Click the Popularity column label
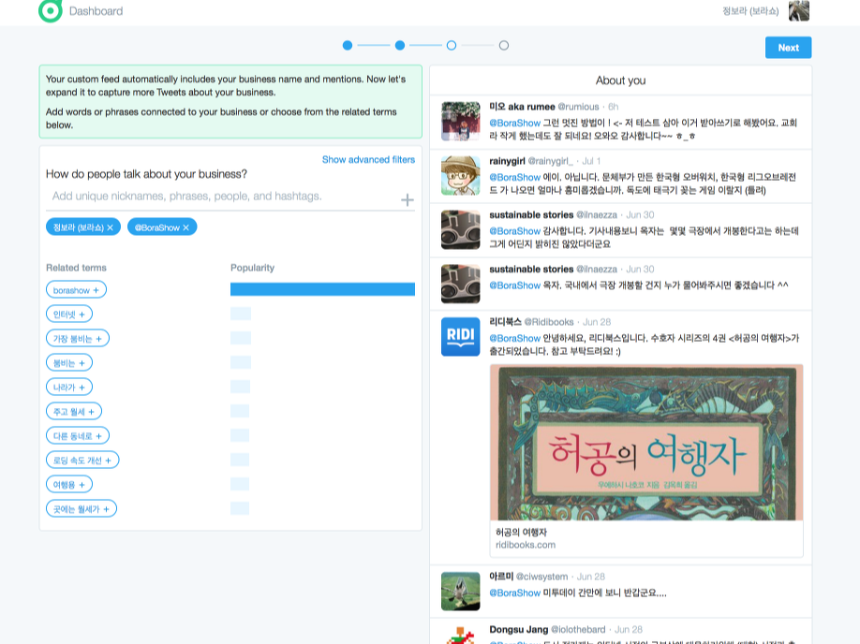 point(252,268)
